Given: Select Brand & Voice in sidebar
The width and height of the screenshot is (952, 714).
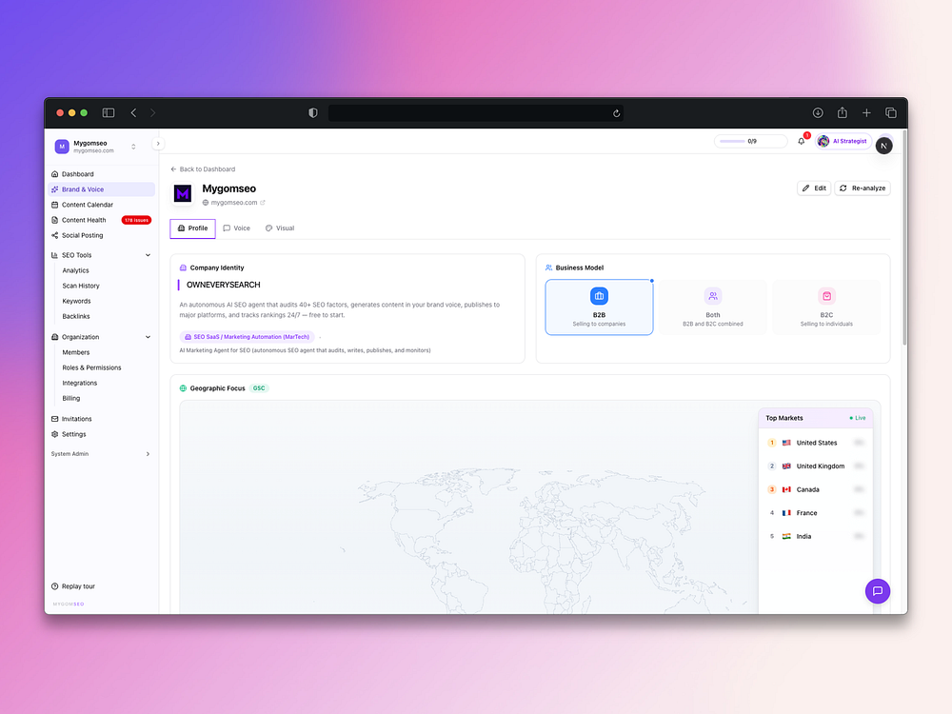Looking at the screenshot, I should (102, 189).
